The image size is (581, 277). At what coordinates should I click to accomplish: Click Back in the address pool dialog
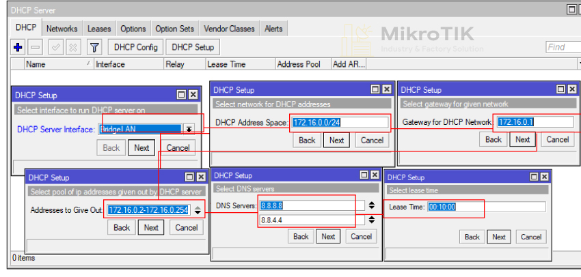(x=122, y=227)
